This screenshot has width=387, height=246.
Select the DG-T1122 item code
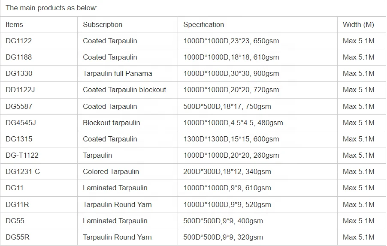22,156
